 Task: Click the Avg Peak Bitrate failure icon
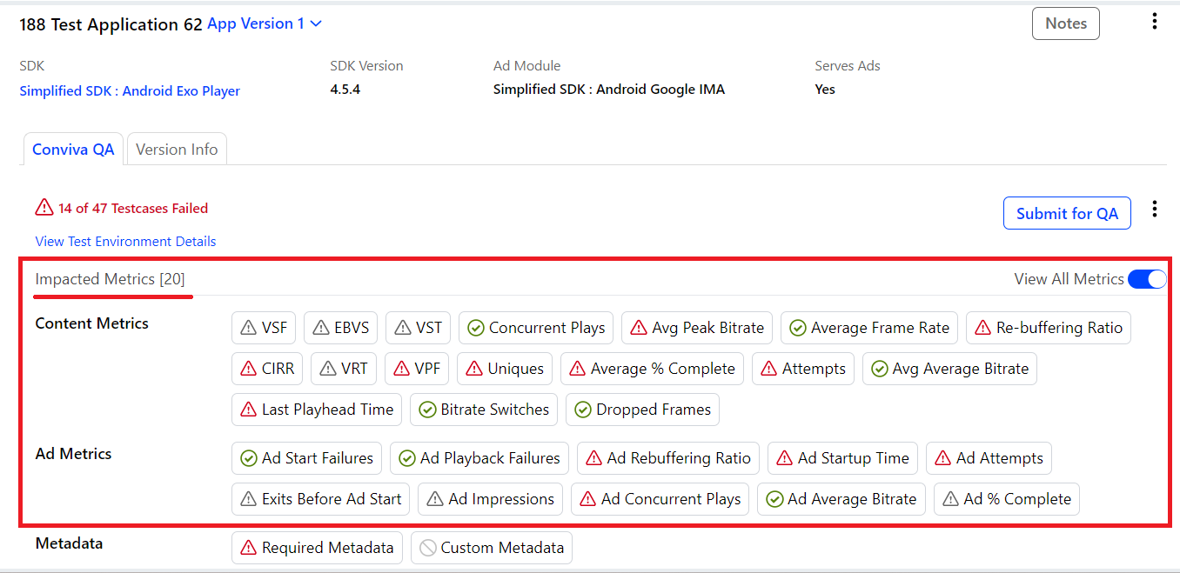point(639,328)
